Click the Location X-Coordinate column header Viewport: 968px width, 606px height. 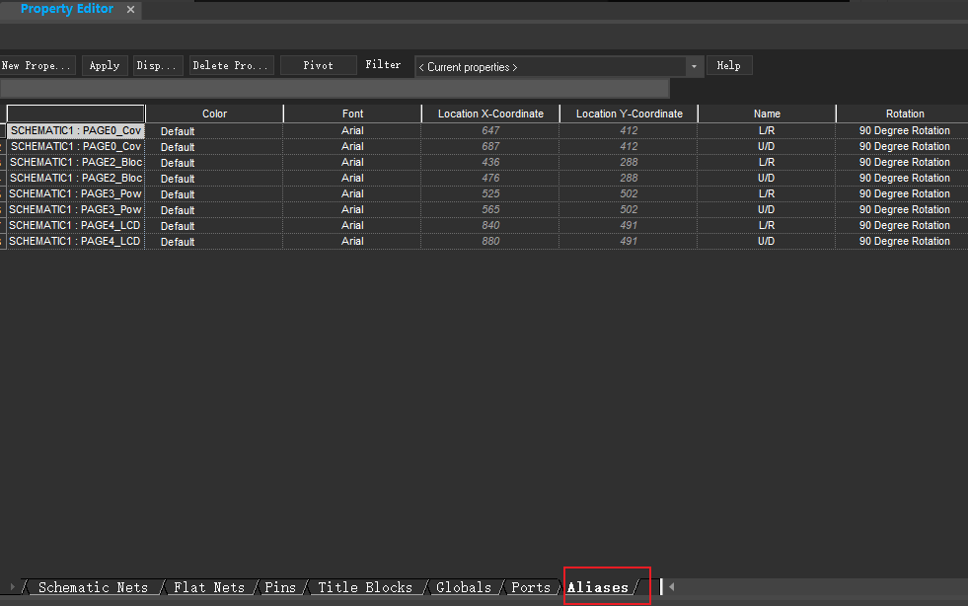[x=490, y=114]
